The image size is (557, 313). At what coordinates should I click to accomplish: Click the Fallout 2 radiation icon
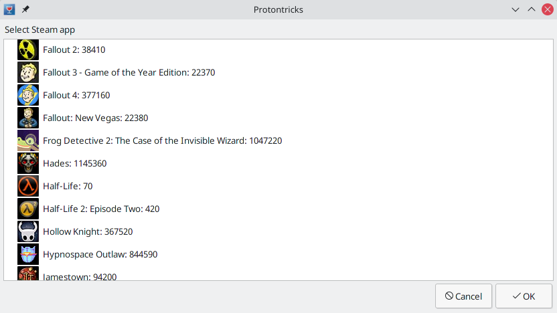(28, 49)
